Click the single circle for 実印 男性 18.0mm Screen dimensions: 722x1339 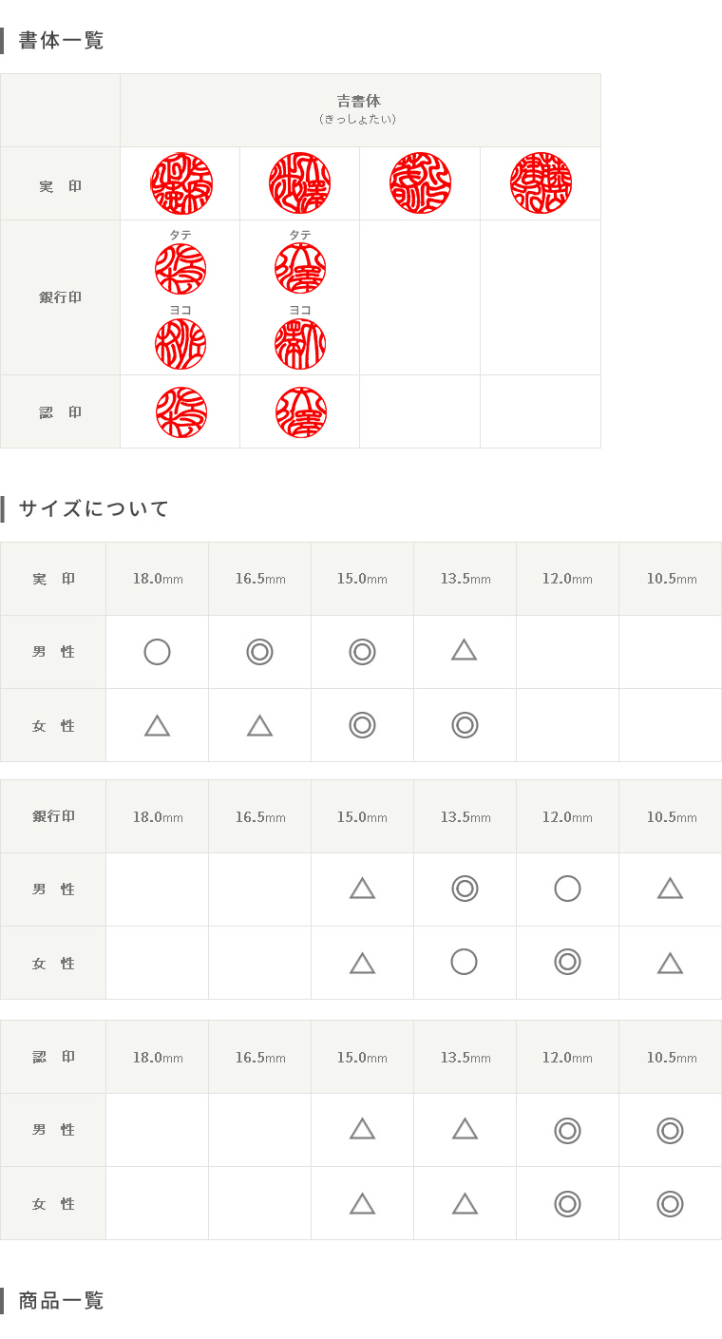click(x=157, y=652)
